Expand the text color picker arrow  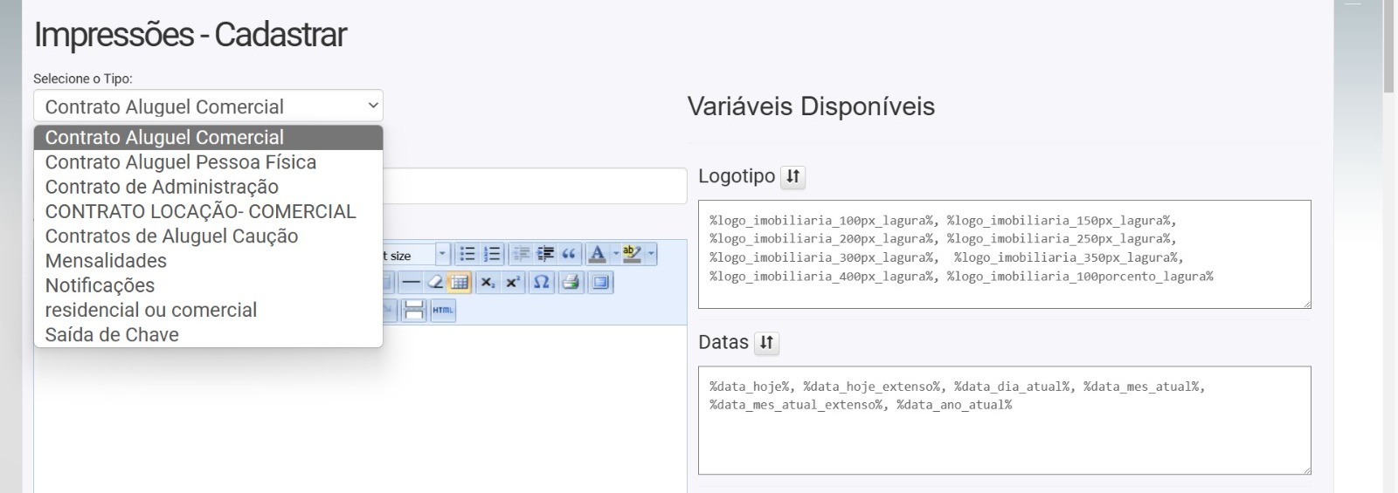(x=615, y=254)
